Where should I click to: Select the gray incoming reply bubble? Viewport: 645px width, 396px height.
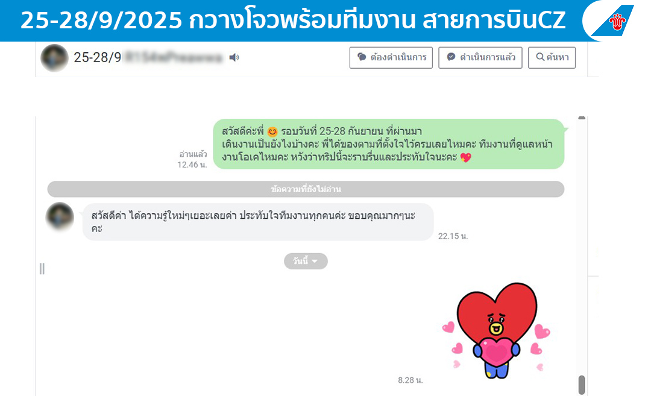258,222
